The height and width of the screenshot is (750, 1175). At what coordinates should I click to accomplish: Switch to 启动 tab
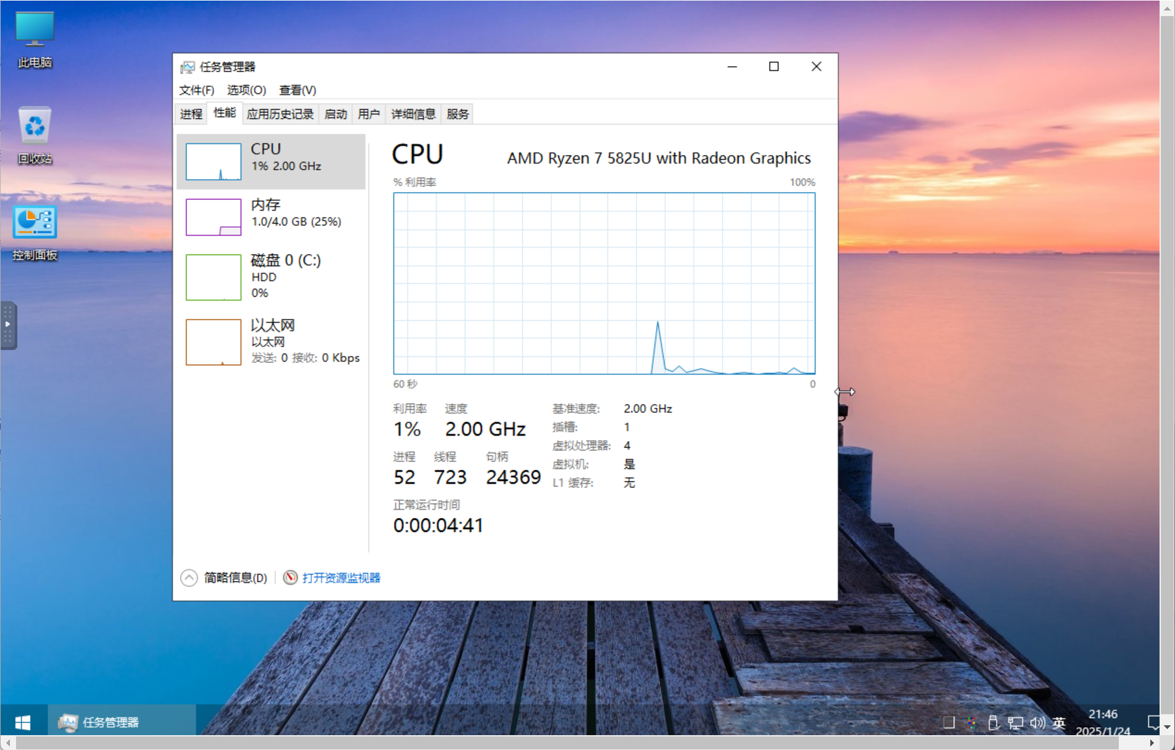pyautogui.click(x=336, y=114)
